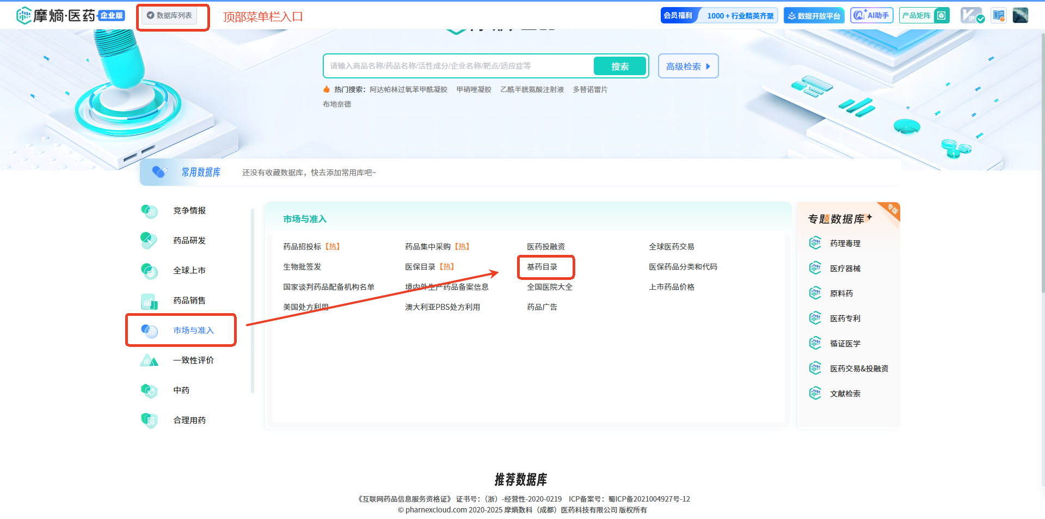Select the 合理用药 category
1045x519 pixels.
pyautogui.click(x=189, y=420)
